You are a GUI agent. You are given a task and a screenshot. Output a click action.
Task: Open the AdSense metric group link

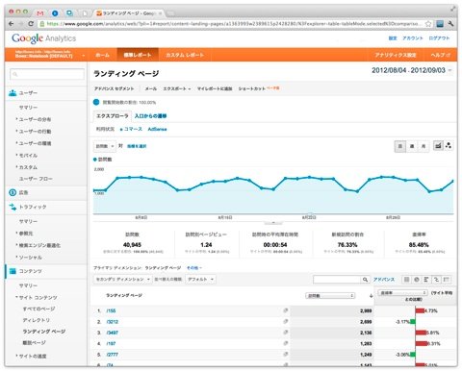click(x=157, y=129)
